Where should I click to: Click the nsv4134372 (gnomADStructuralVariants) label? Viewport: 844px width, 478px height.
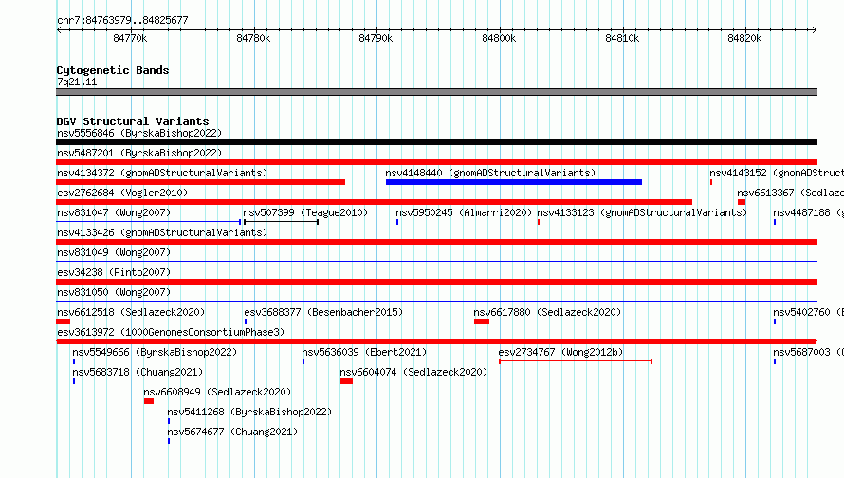(162, 173)
